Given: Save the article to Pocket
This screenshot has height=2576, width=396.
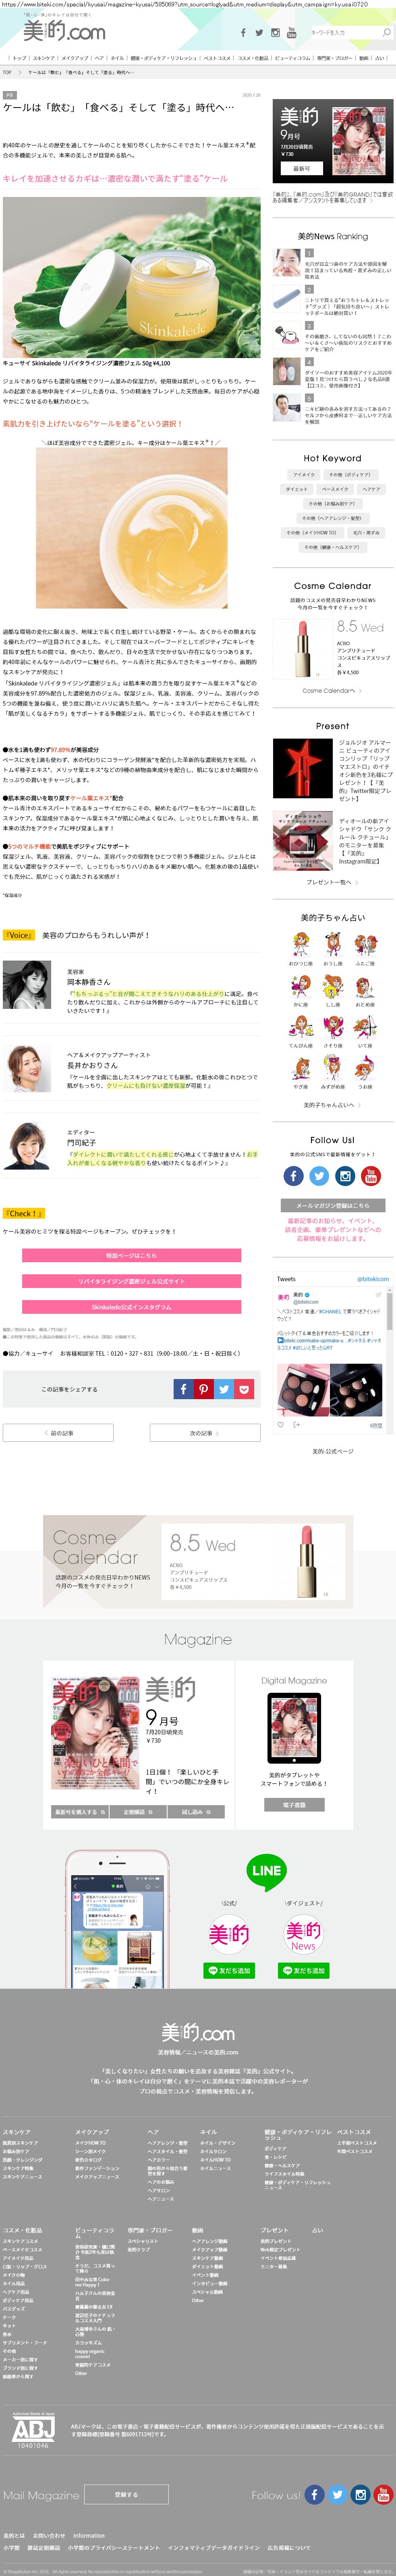Looking at the screenshot, I should pos(244,1389).
